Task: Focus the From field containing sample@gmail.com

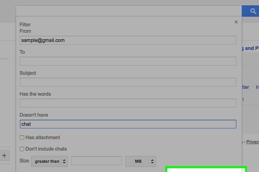Action: 128,40
